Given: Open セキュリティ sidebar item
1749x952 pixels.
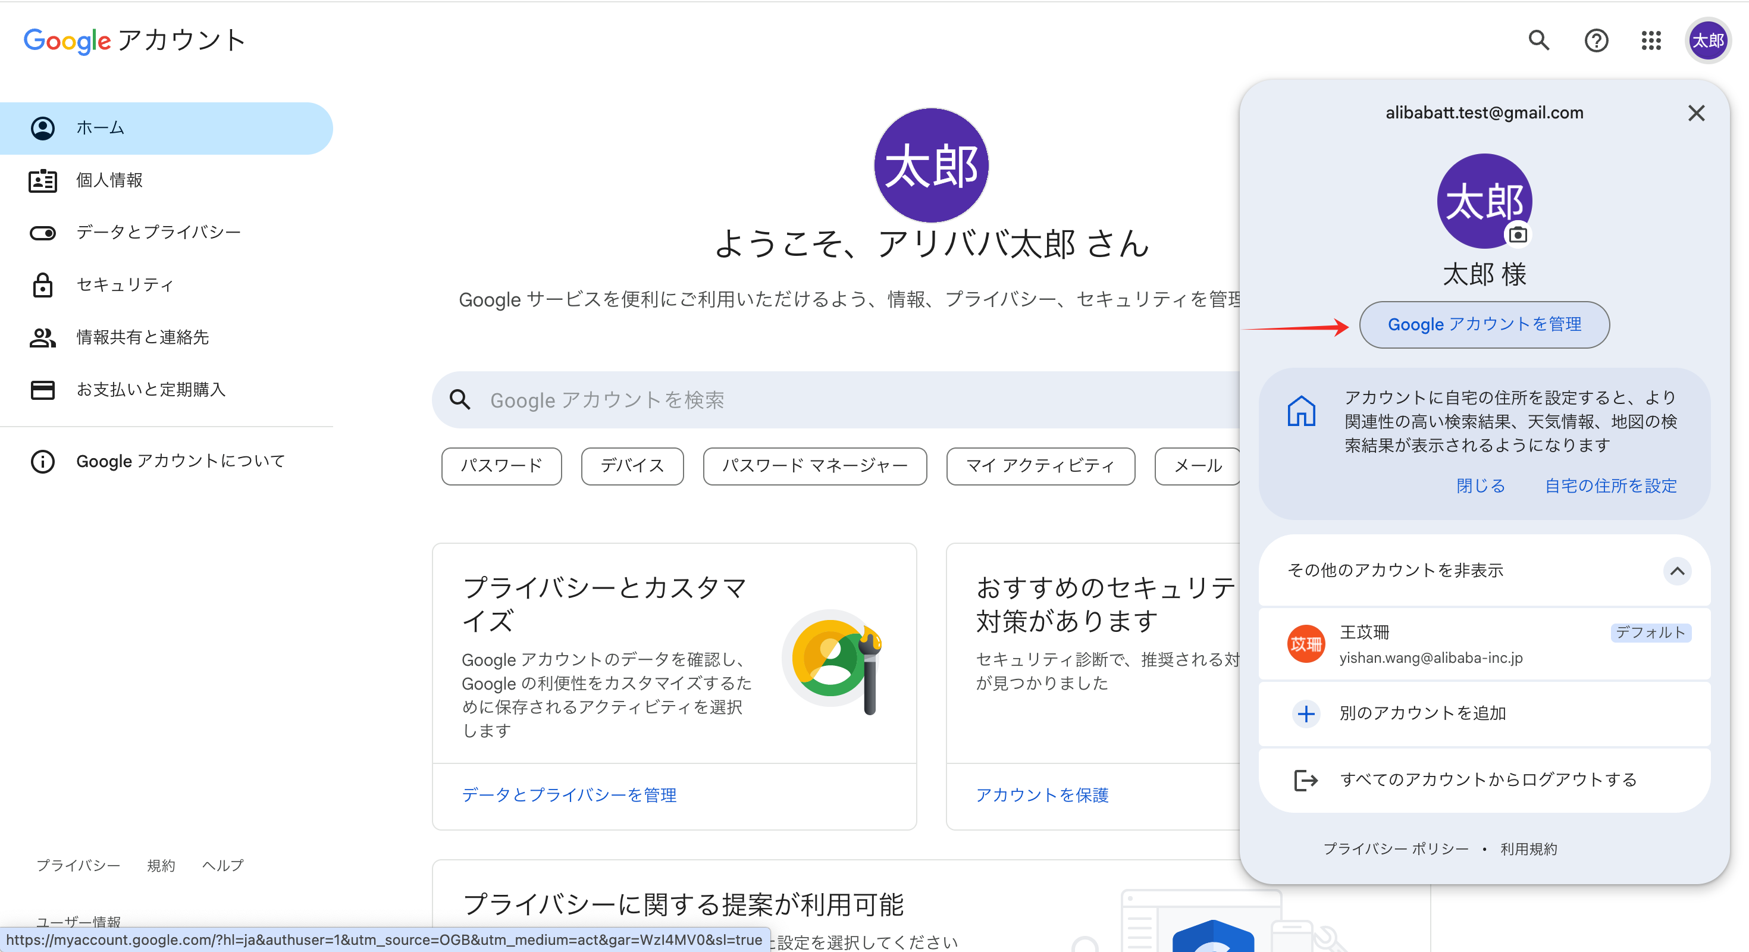Looking at the screenshot, I should tap(167, 285).
